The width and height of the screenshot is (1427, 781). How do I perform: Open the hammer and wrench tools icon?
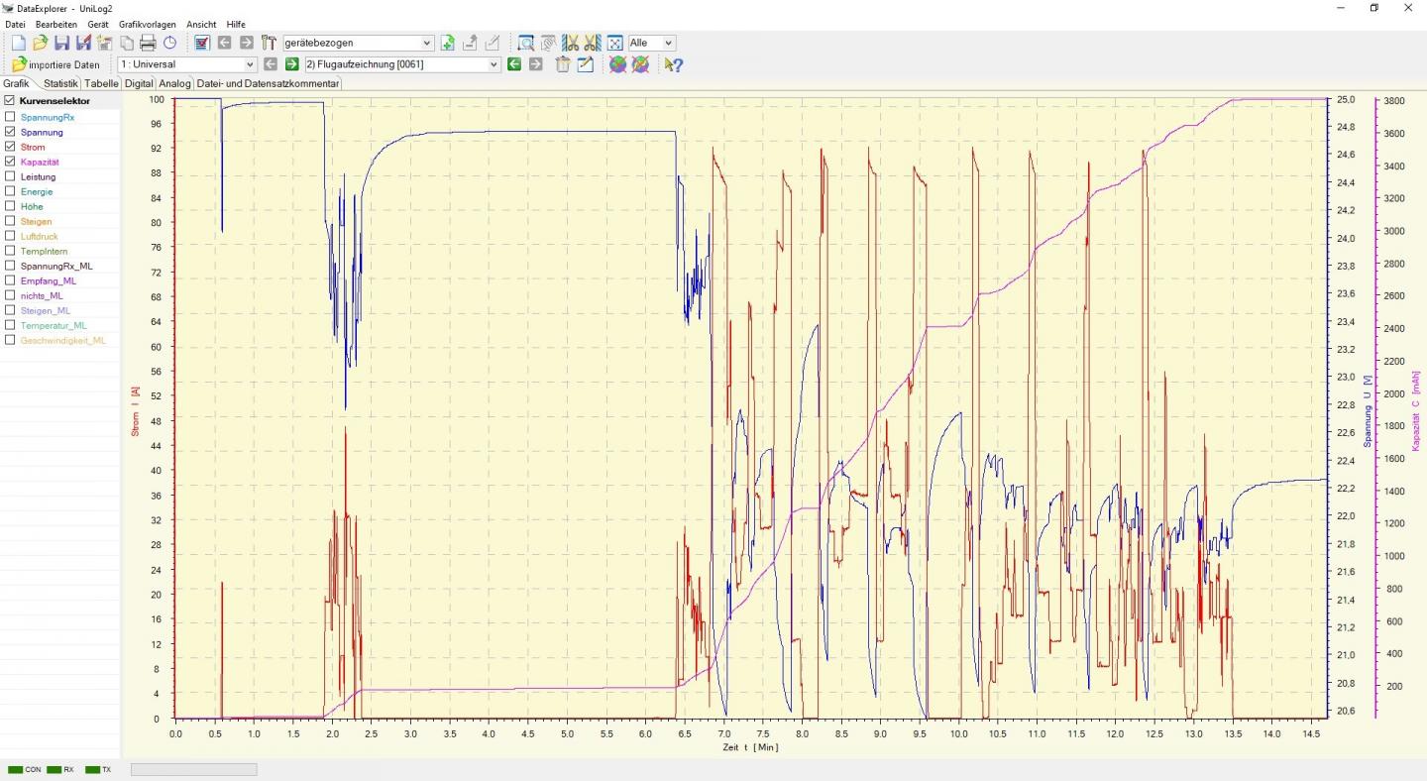tap(269, 43)
